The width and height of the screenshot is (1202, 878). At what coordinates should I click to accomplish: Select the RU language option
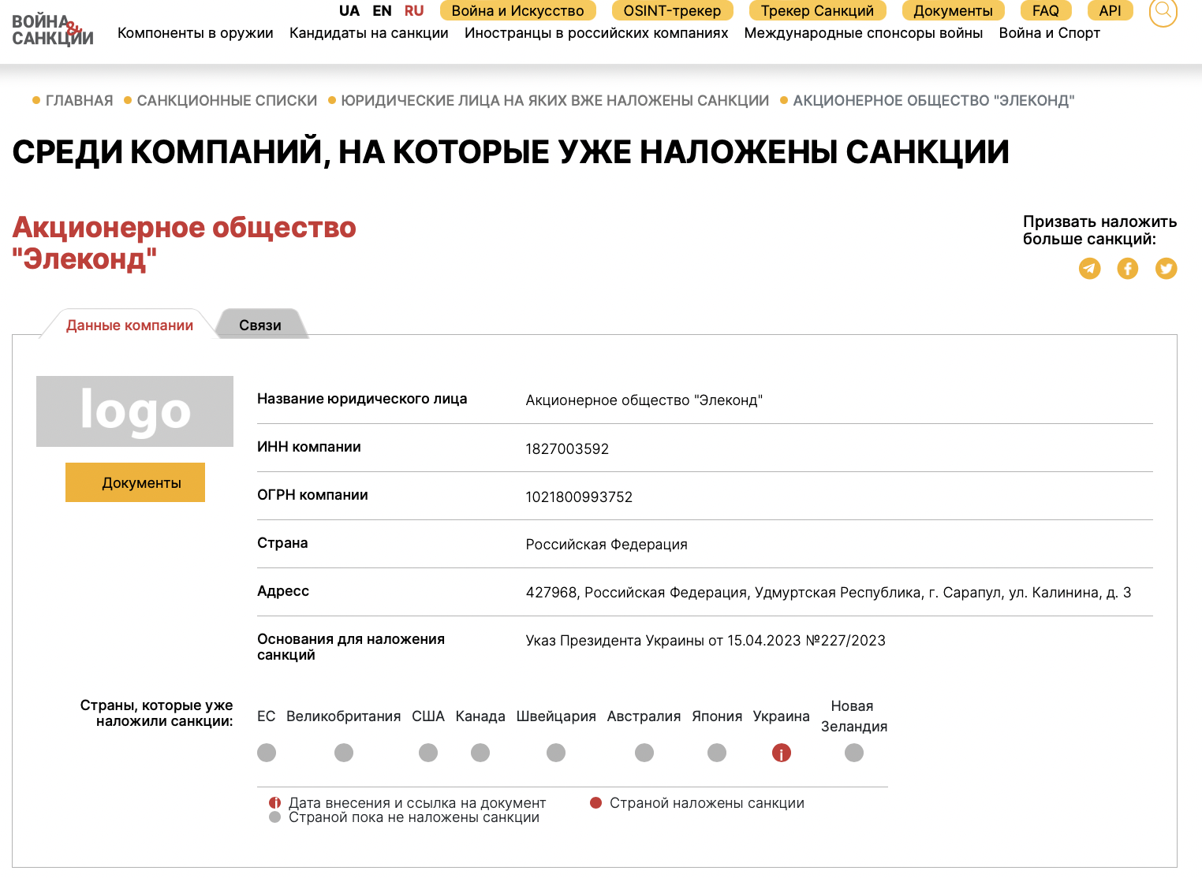coord(413,10)
